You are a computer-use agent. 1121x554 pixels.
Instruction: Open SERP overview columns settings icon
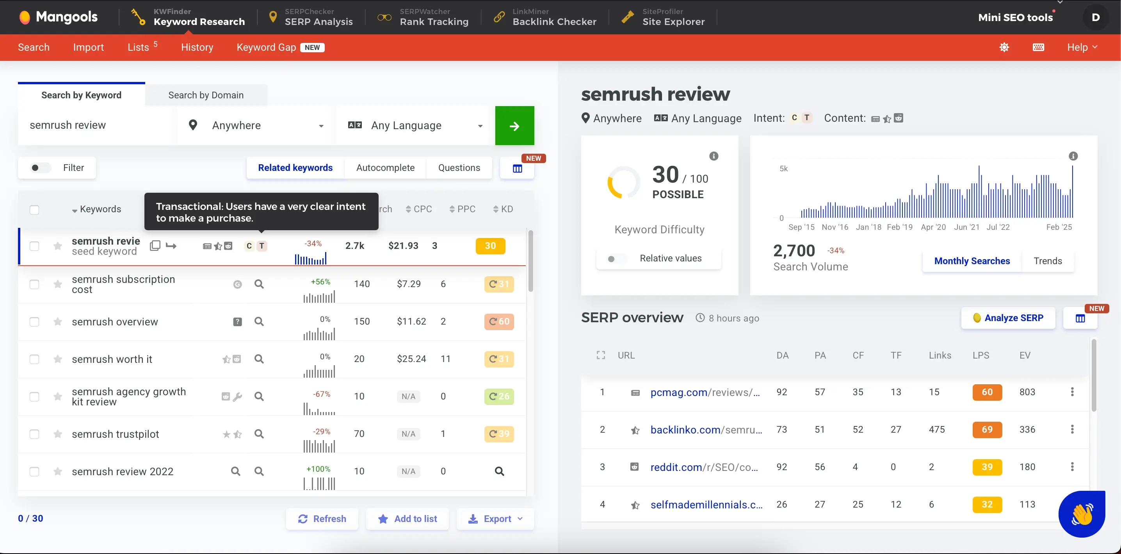1080,318
